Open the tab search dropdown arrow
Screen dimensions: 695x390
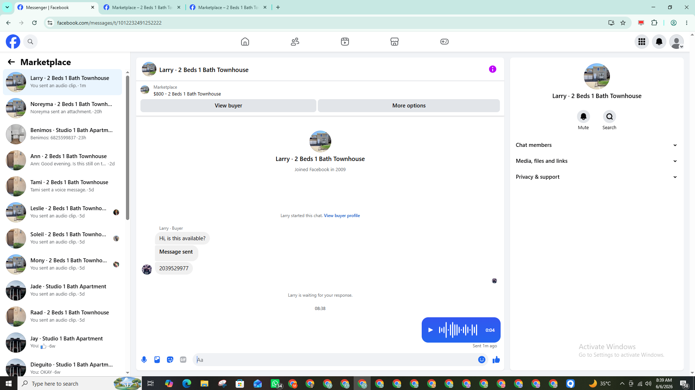(x=7, y=7)
